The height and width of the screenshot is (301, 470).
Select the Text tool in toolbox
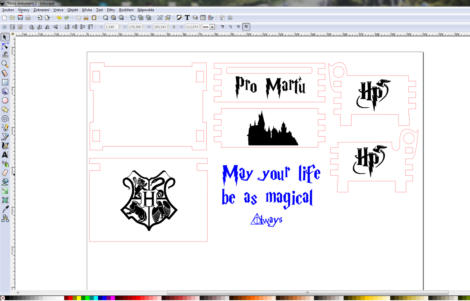click(x=5, y=155)
